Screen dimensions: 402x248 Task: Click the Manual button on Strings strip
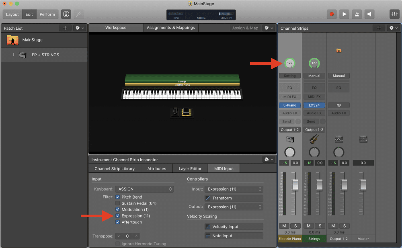pyautogui.click(x=314, y=76)
